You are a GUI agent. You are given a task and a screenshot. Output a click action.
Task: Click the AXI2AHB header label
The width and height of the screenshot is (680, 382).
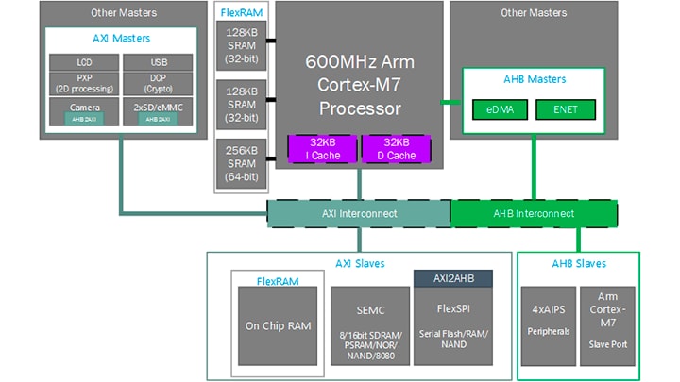click(x=453, y=278)
